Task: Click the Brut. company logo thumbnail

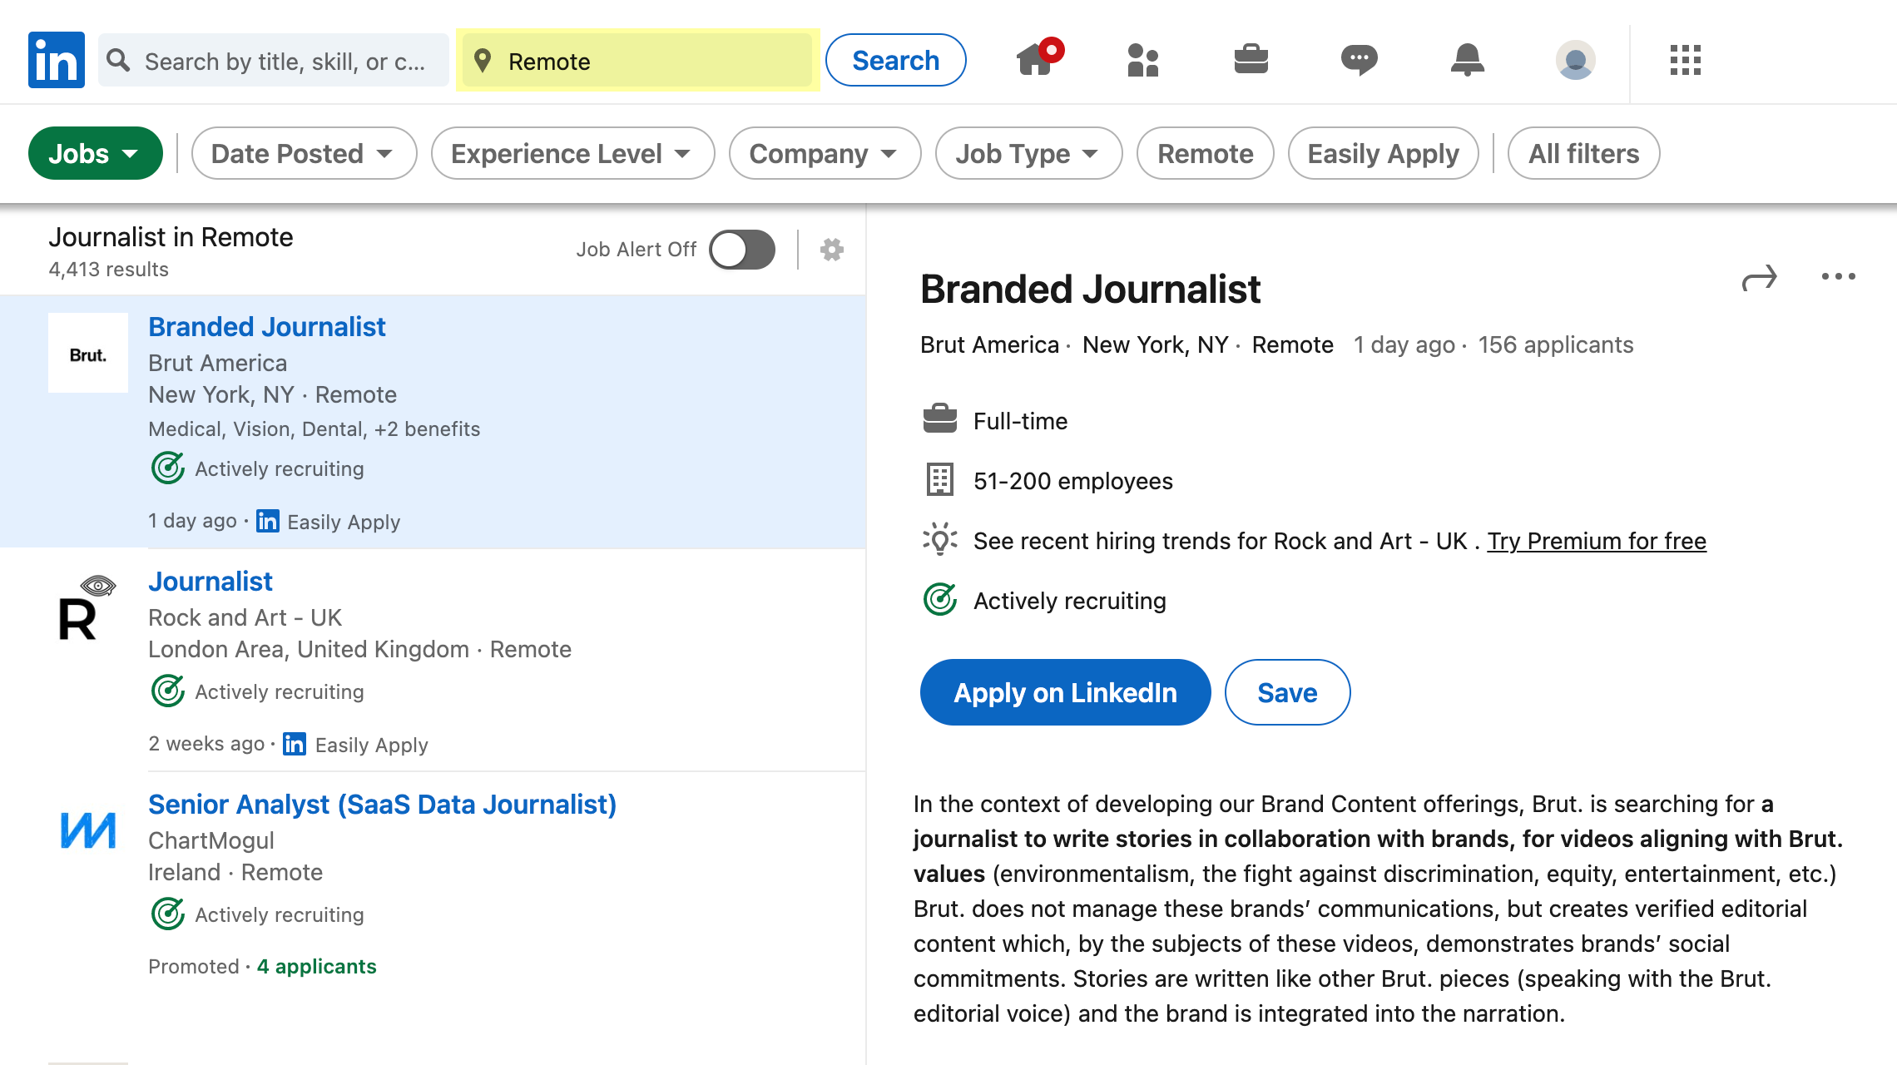Action: point(88,353)
